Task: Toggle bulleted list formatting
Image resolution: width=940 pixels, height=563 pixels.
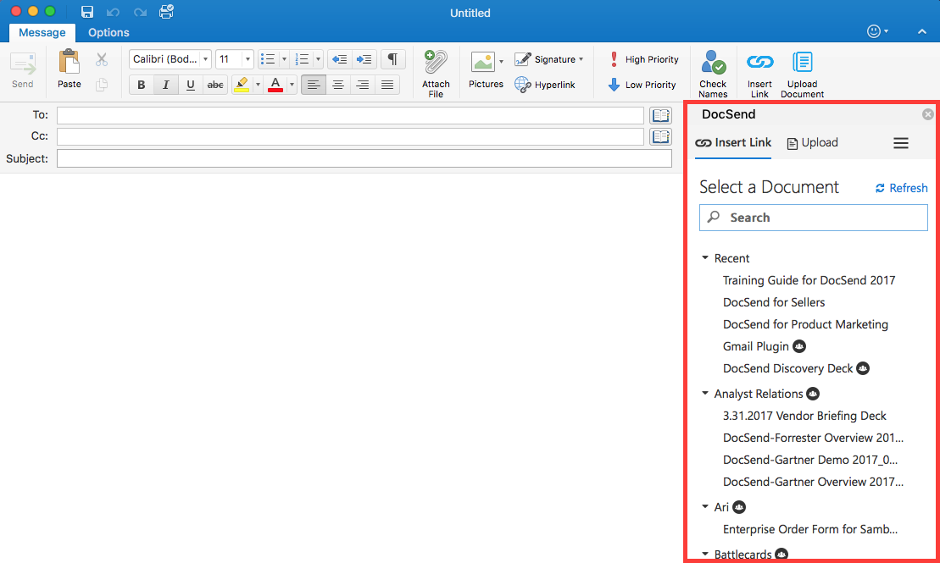Action: coord(268,59)
